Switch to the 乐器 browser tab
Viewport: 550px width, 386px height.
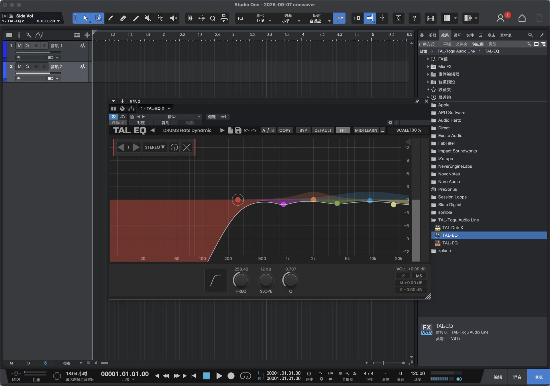tap(432, 35)
